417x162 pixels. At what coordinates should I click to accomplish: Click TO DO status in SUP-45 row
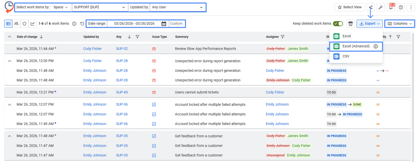tap(331, 92)
